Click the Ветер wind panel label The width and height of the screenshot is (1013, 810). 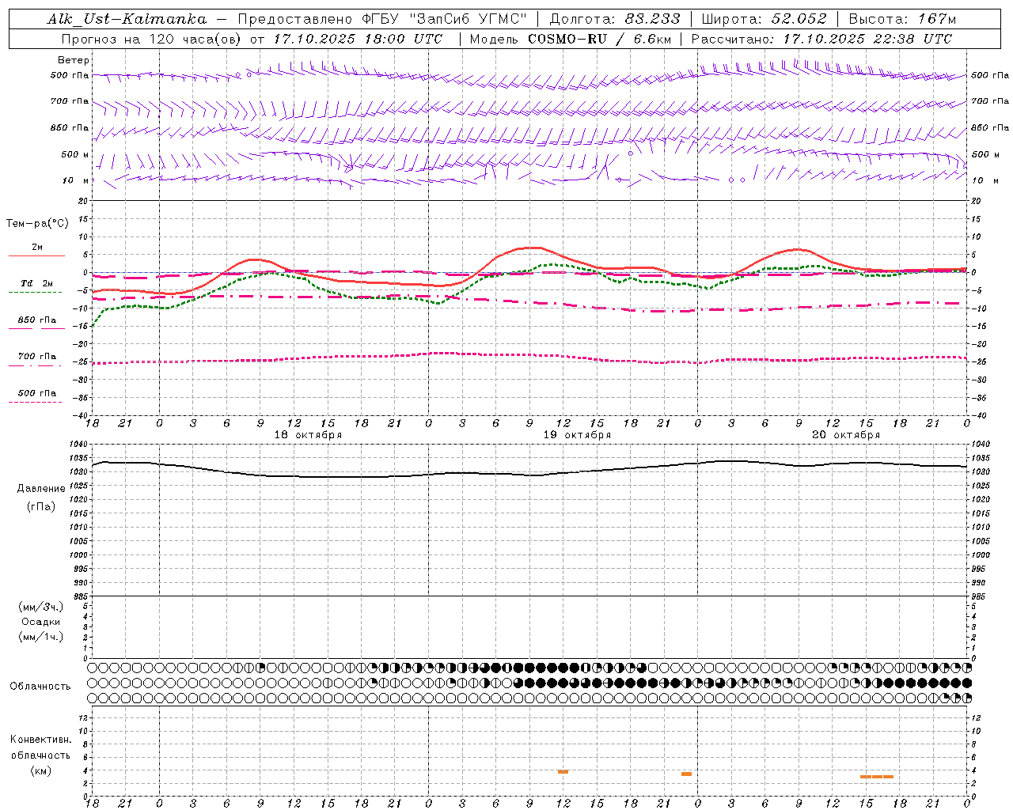click(x=74, y=60)
